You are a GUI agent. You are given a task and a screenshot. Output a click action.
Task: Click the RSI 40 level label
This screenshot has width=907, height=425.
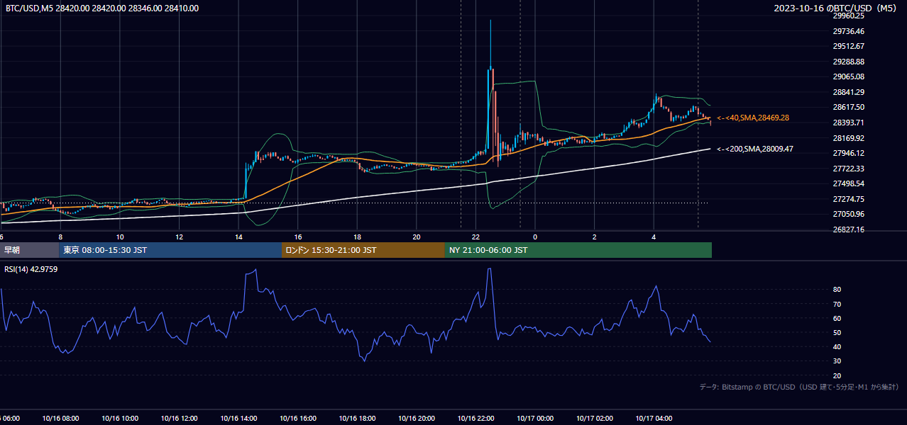(x=837, y=346)
